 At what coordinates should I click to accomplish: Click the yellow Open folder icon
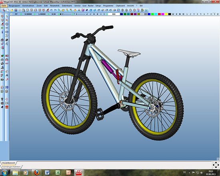[12, 10]
